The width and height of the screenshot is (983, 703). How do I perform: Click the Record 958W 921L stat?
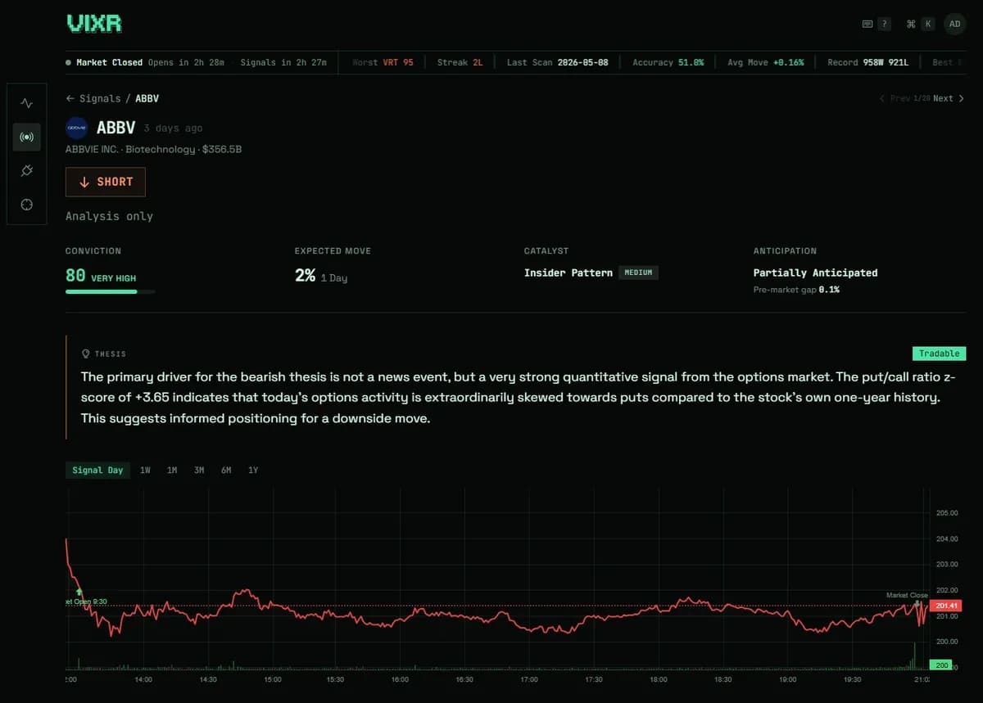[867, 62]
